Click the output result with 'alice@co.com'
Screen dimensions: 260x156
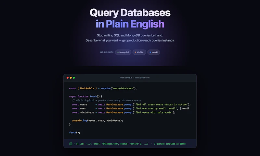[111, 144]
